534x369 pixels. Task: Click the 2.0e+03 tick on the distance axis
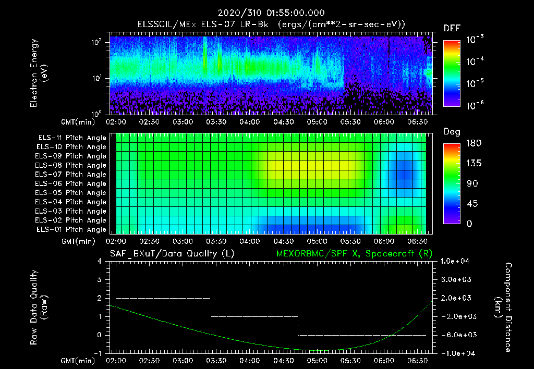(456, 298)
